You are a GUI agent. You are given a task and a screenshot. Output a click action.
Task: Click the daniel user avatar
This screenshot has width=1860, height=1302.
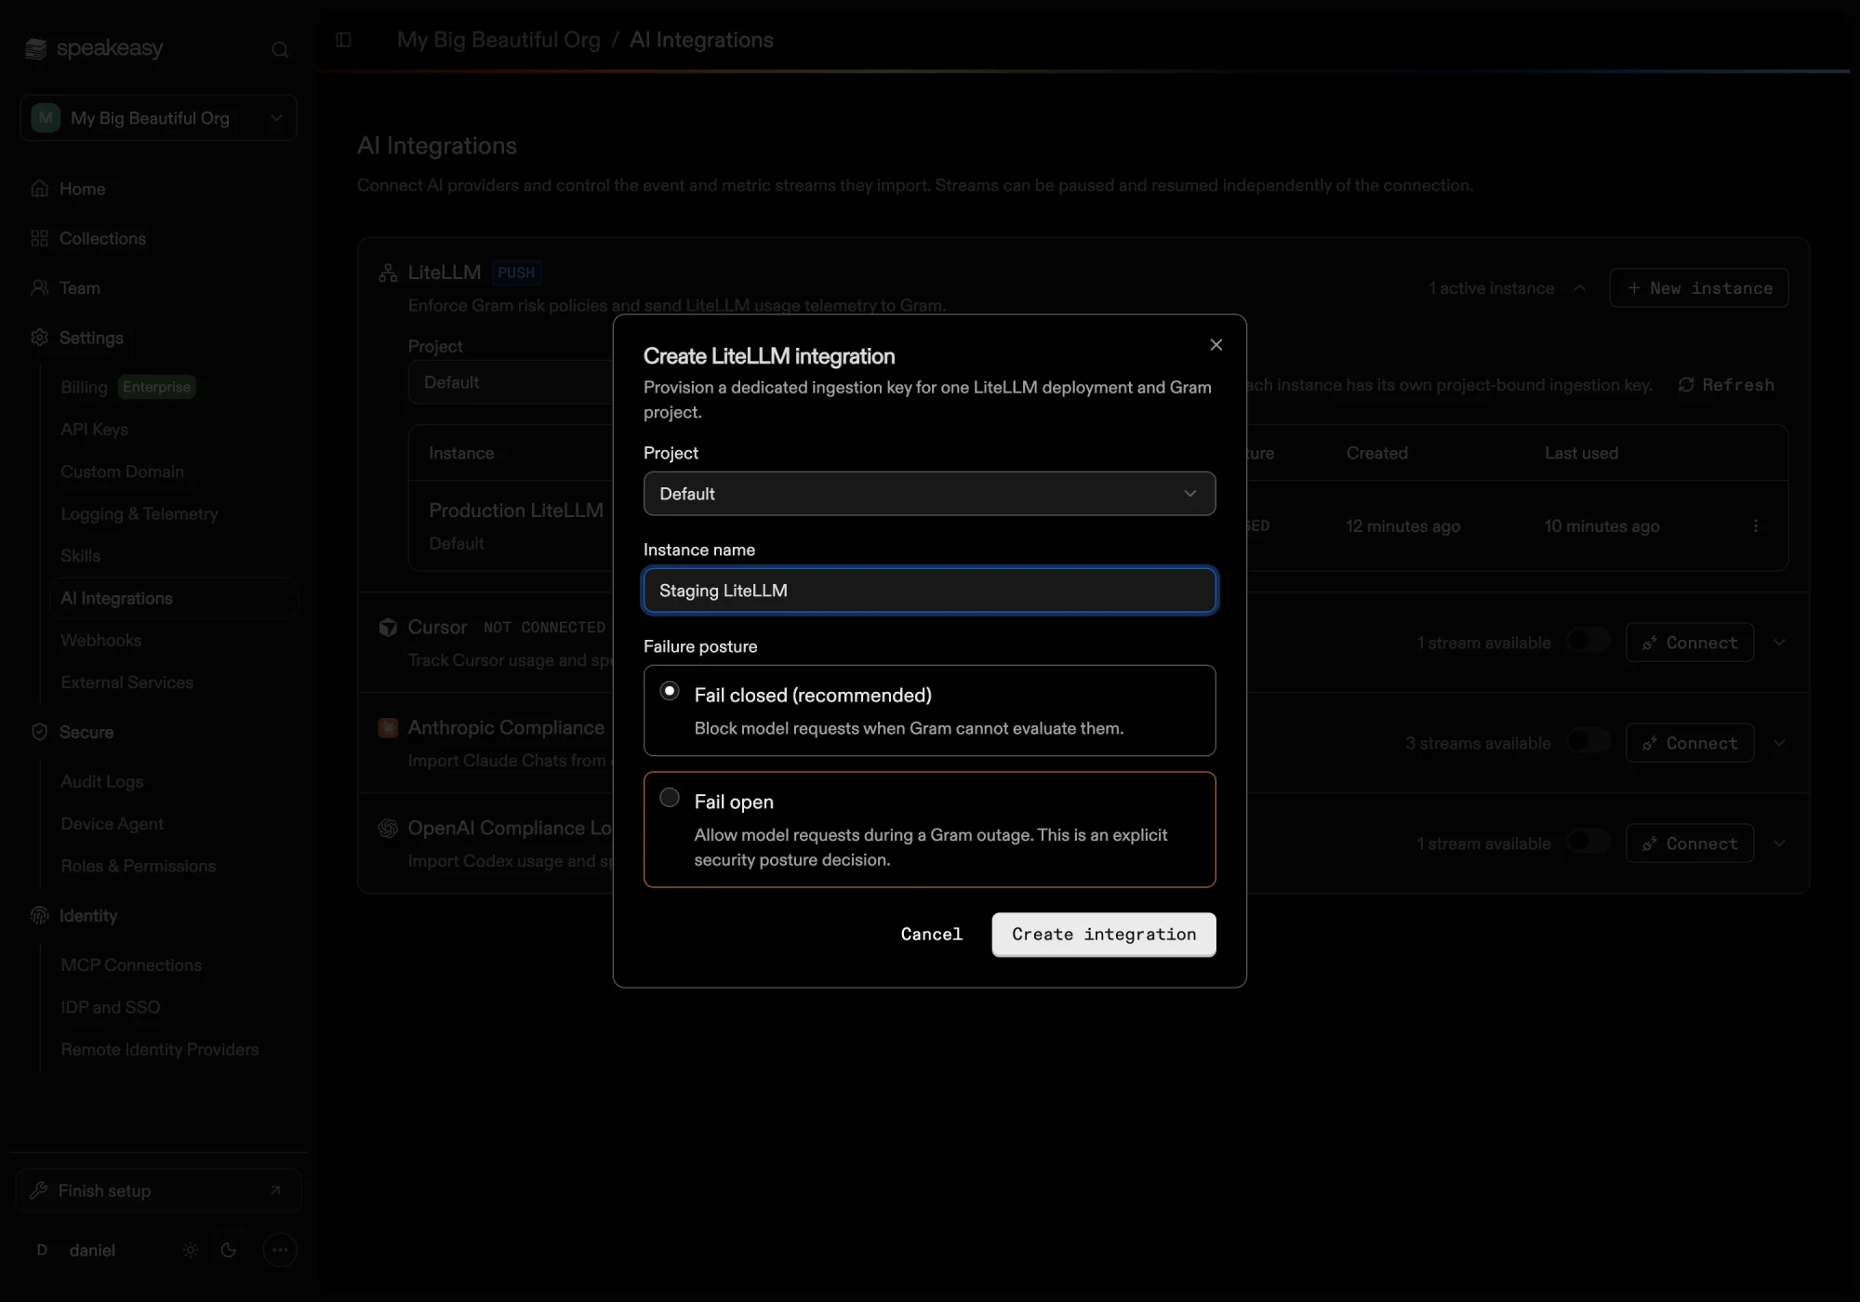42,1250
